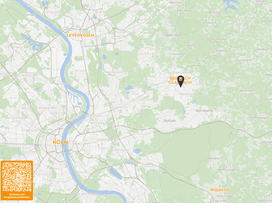
Task: Click the Dellbrück district label
Action: [142, 100]
